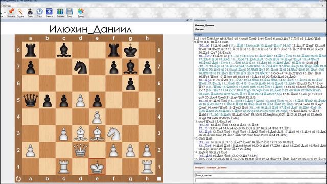Viewport: 327px width, 184px height.
Task: Select the black pawn on g6
Action: (130, 83)
